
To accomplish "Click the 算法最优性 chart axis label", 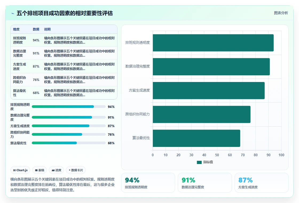I will point(141,138).
